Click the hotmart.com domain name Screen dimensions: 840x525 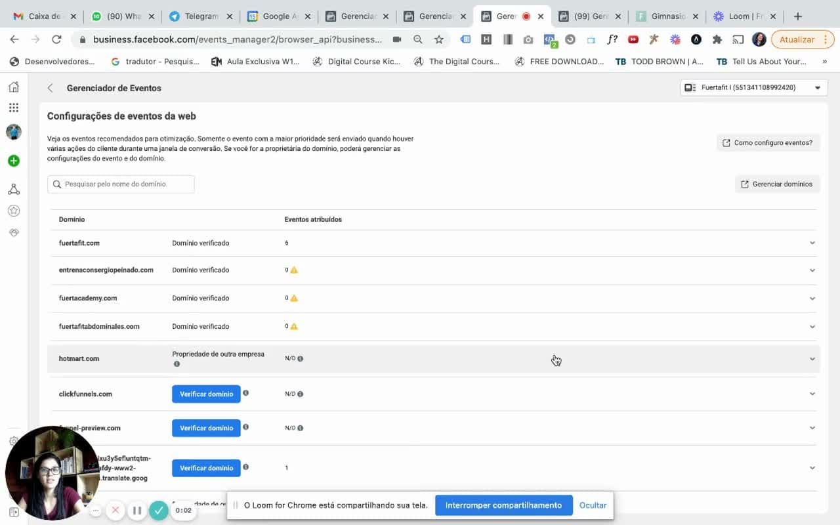coord(79,359)
